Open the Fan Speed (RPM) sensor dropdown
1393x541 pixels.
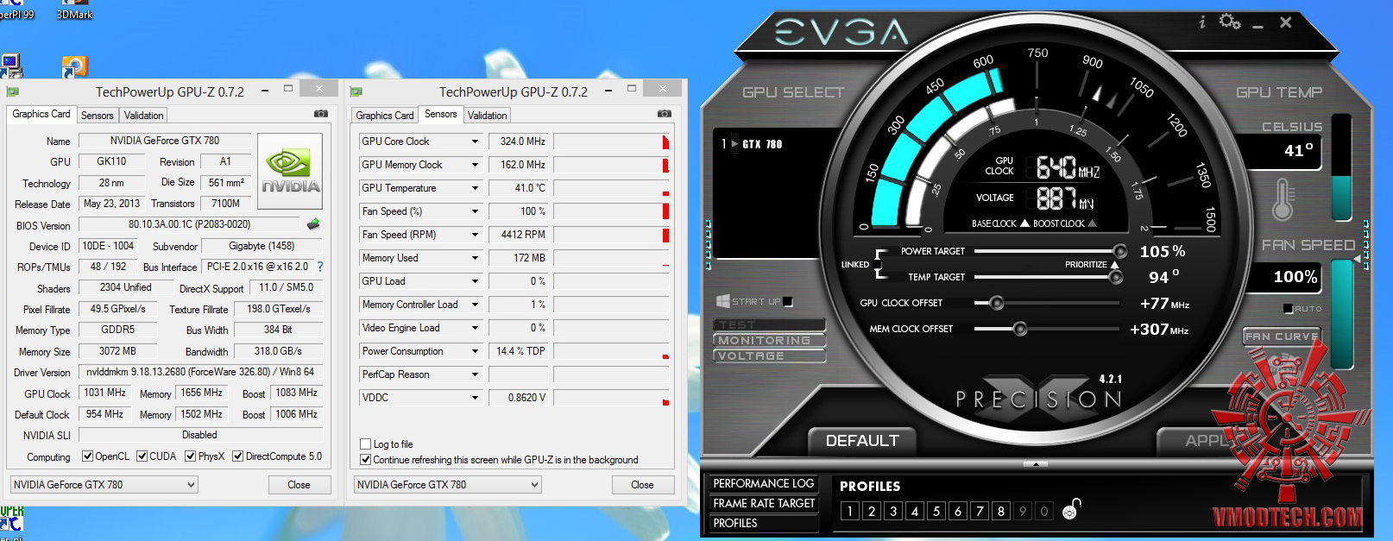(x=475, y=235)
